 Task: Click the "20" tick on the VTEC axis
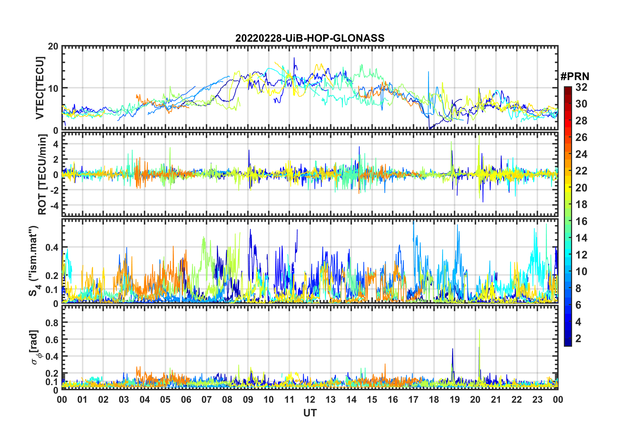tap(53, 46)
